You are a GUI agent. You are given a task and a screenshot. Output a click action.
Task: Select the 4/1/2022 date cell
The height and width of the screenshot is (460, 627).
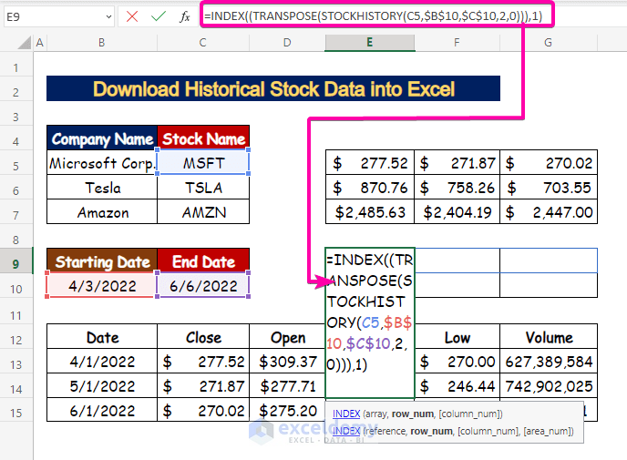102,362
